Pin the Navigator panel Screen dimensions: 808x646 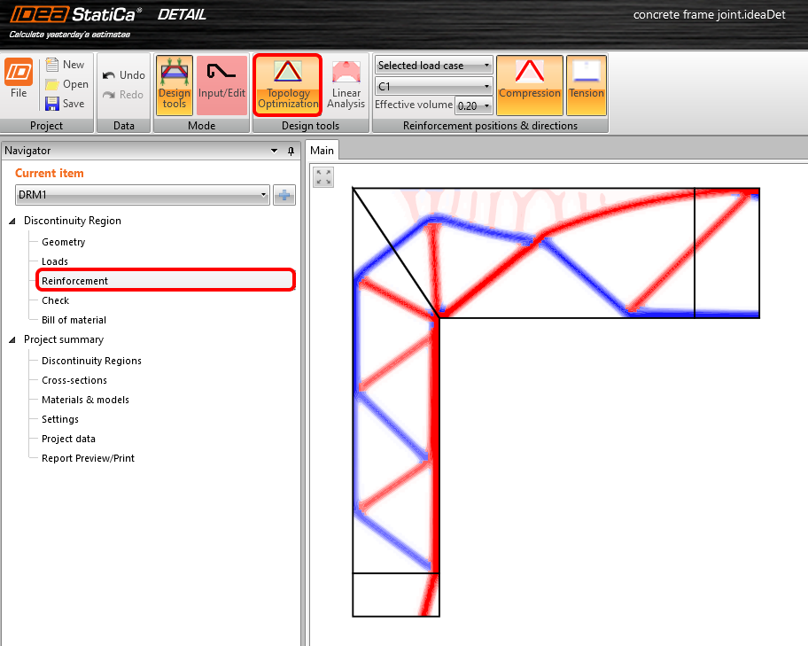291,151
